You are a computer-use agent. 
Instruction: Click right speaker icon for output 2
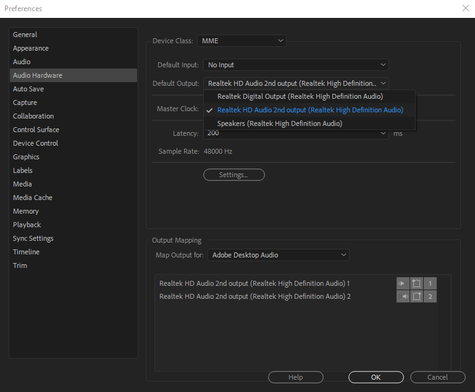coord(403,296)
